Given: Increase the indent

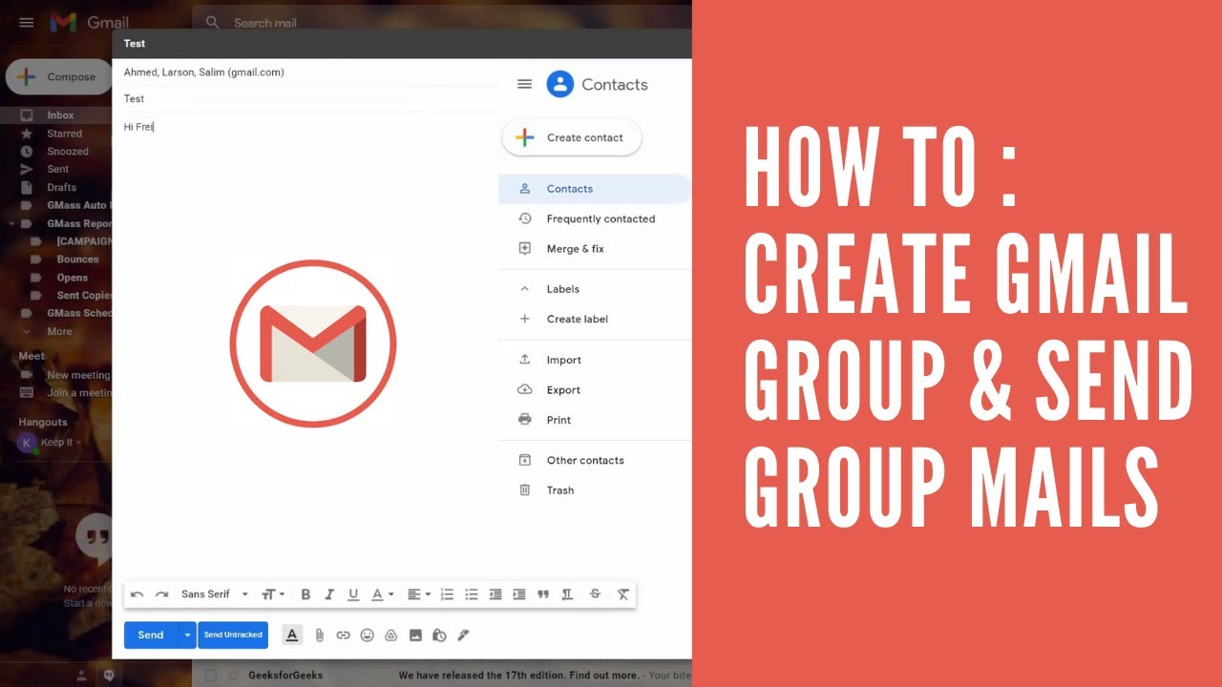Looking at the screenshot, I should pos(518,594).
